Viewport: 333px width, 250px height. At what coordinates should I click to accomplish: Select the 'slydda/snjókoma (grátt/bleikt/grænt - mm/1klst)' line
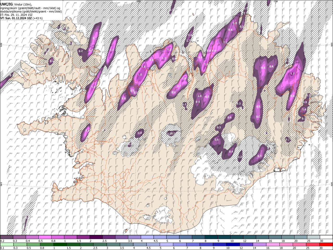click(x=31, y=11)
